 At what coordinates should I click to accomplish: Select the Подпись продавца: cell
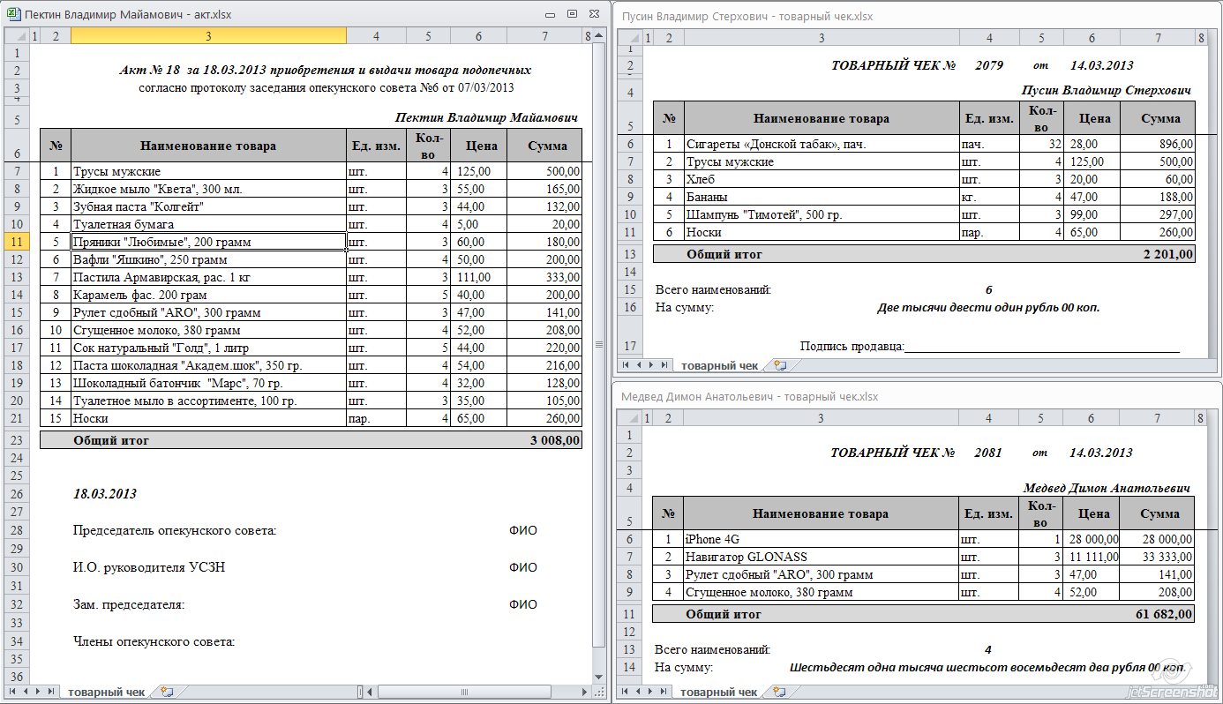point(852,346)
